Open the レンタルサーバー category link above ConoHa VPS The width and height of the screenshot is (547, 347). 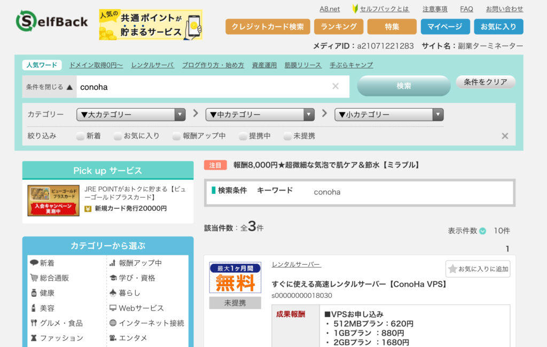296,265
